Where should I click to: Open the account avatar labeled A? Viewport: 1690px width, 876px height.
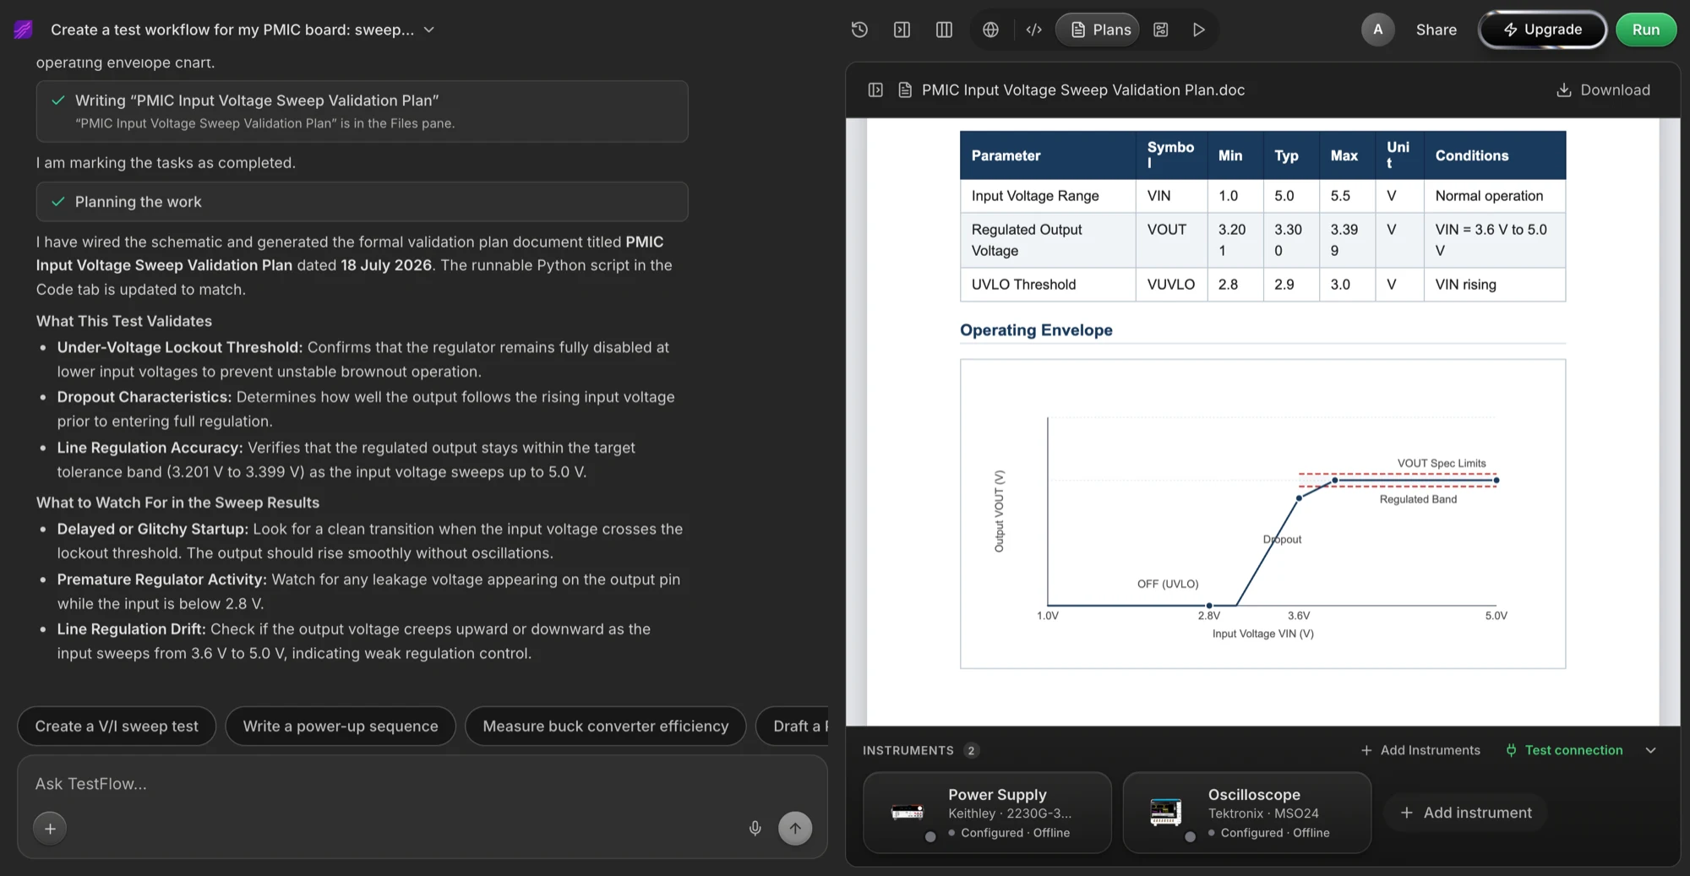point(1377,30)
